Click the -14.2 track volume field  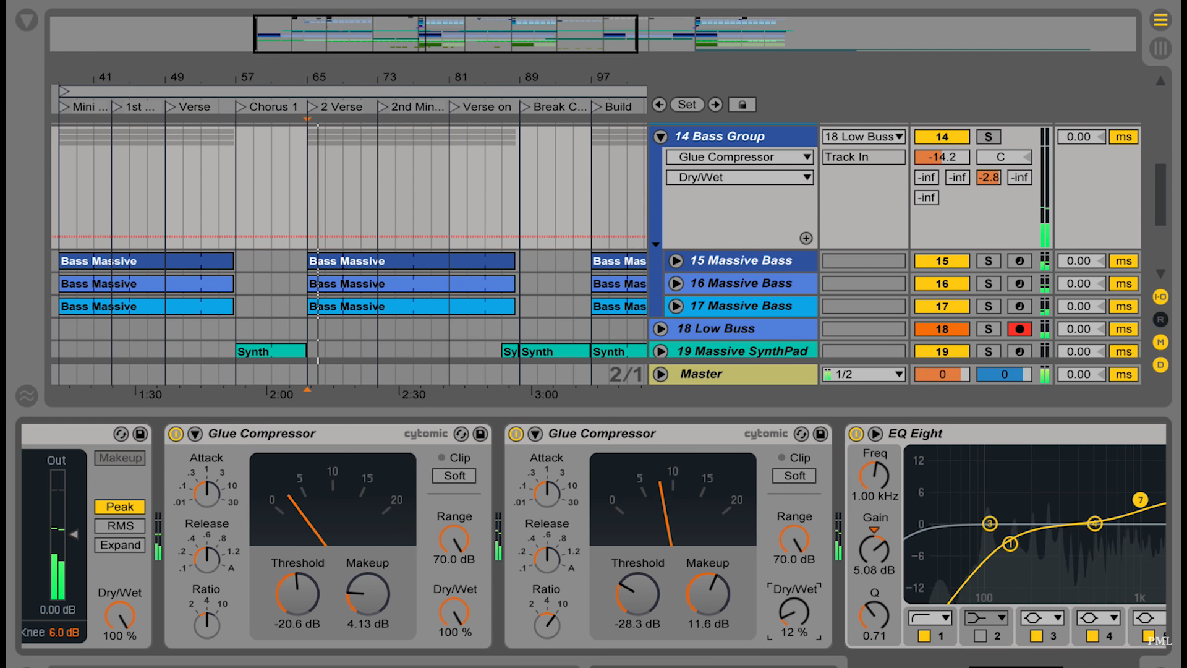click(x=942, y=157)
